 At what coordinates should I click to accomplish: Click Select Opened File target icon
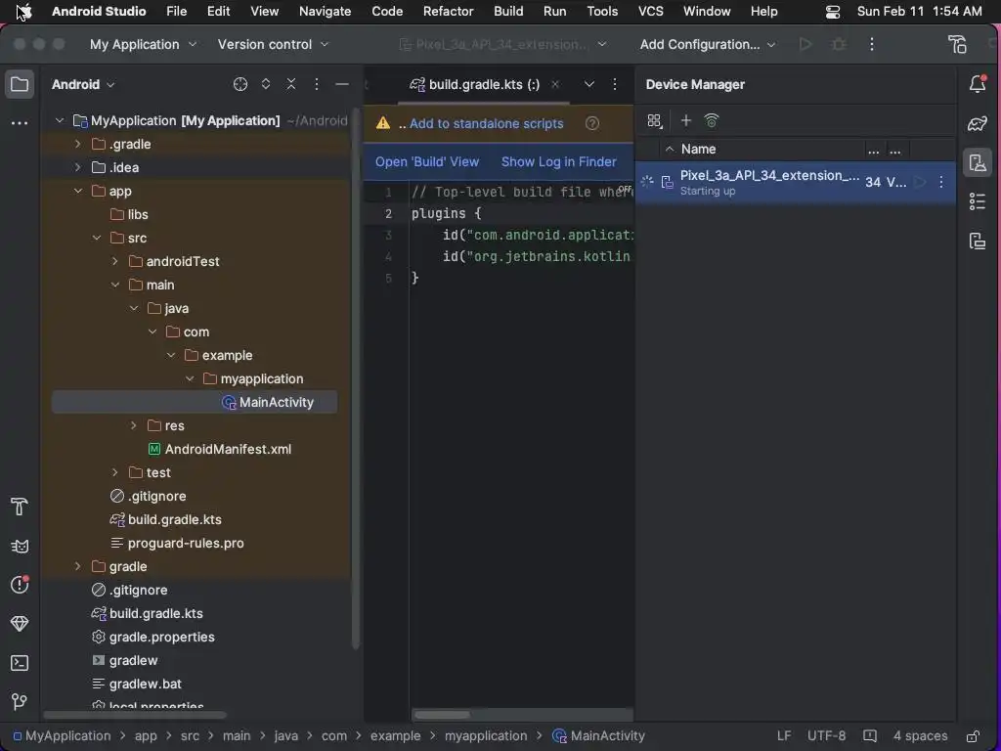tap(240, 84)
